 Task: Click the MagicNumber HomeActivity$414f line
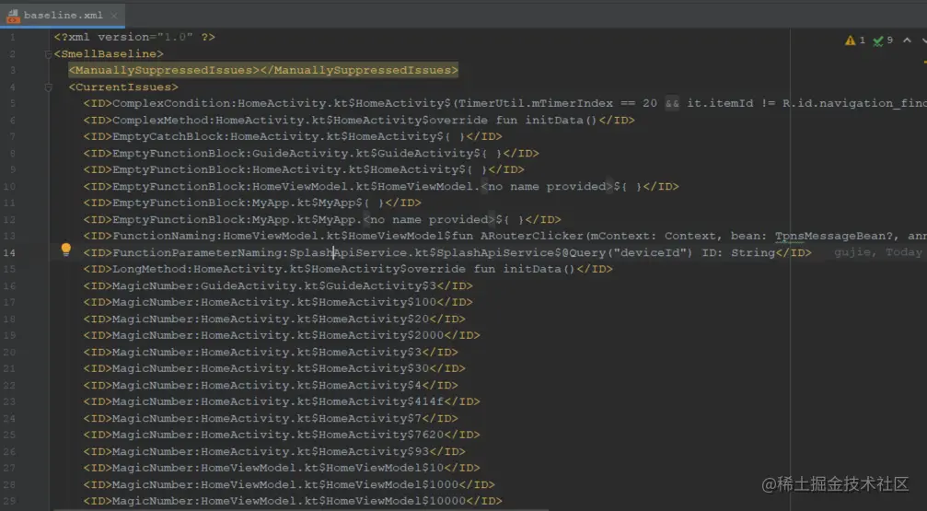pyautogui.click(x=282, y=401)
